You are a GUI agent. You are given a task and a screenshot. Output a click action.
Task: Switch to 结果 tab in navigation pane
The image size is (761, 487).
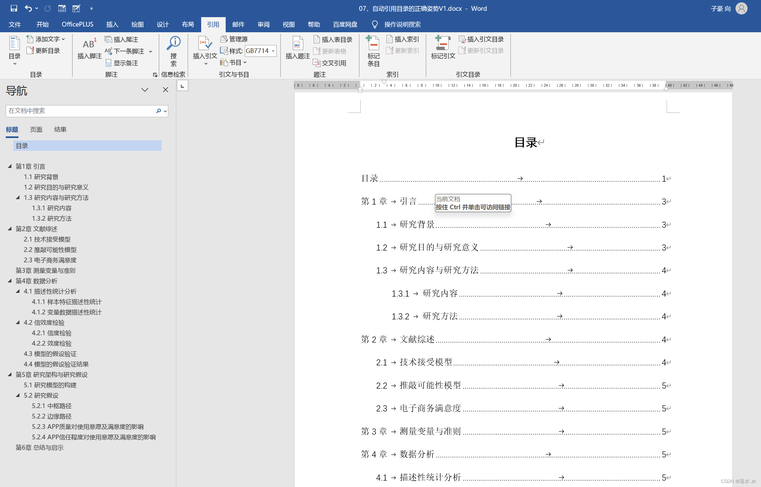tap(60, 130)
